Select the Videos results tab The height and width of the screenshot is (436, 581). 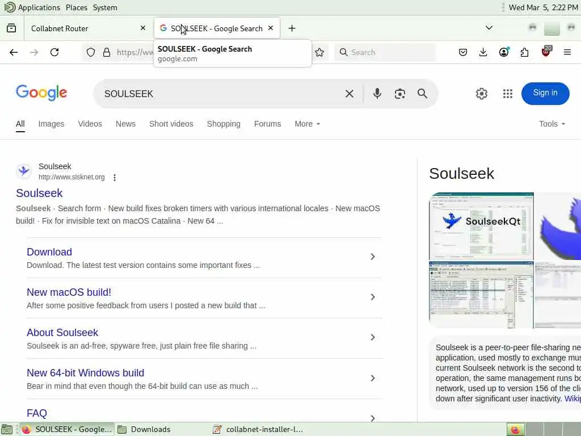click(x=90, y=124)
